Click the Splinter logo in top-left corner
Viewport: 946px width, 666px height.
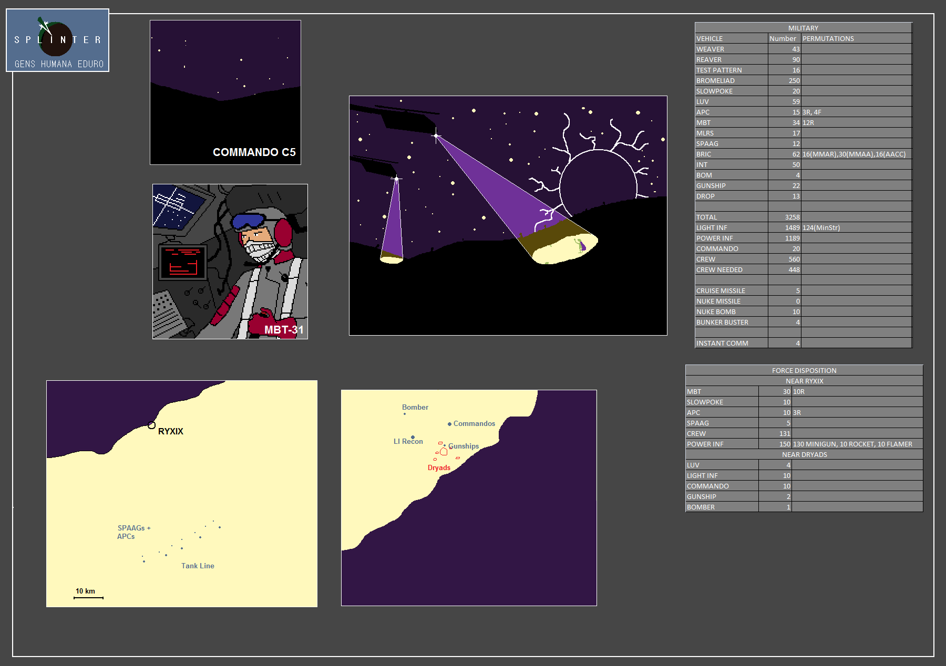(x=57, y=40)
